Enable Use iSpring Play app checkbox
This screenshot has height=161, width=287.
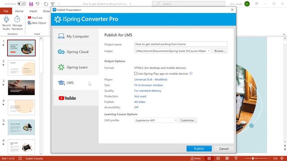(x=135, y=73)
